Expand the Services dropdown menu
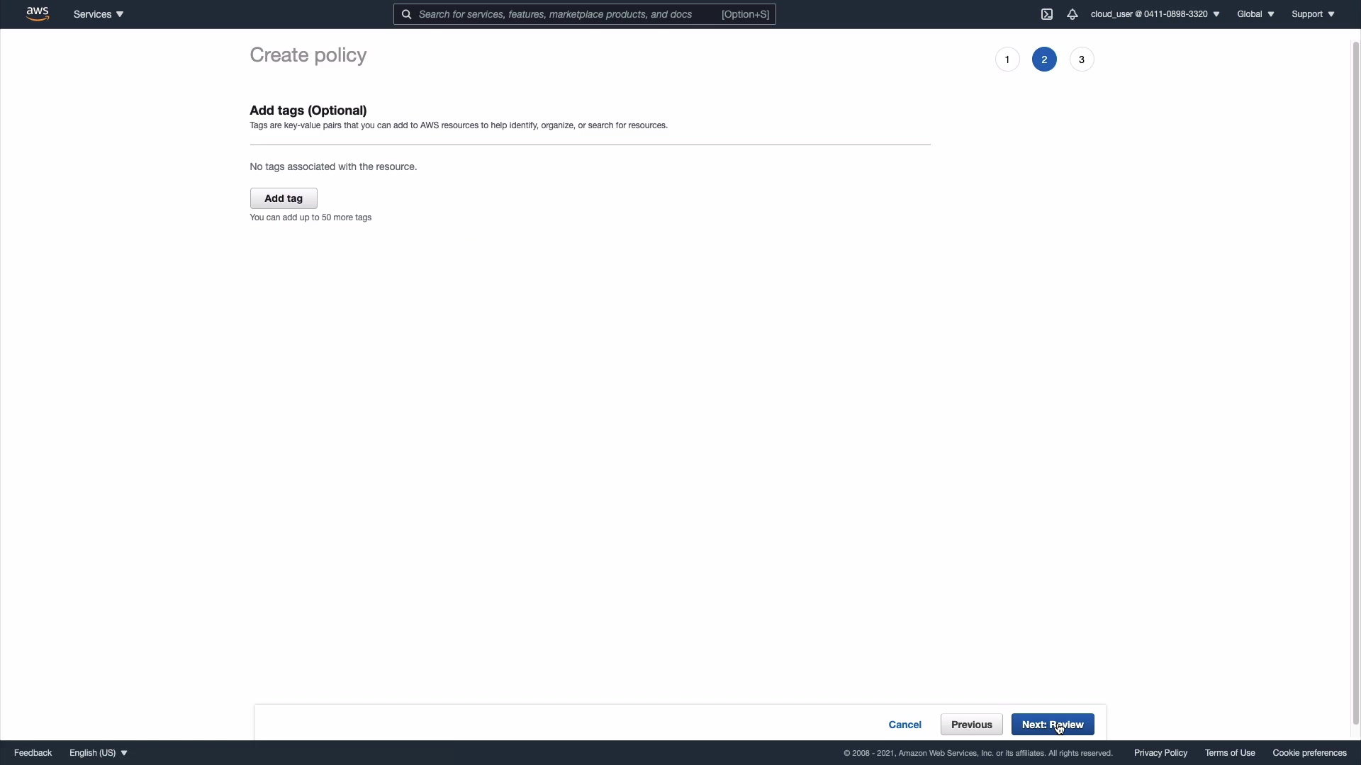Viewport: 1361px width, 765px height. pos(99,14)
